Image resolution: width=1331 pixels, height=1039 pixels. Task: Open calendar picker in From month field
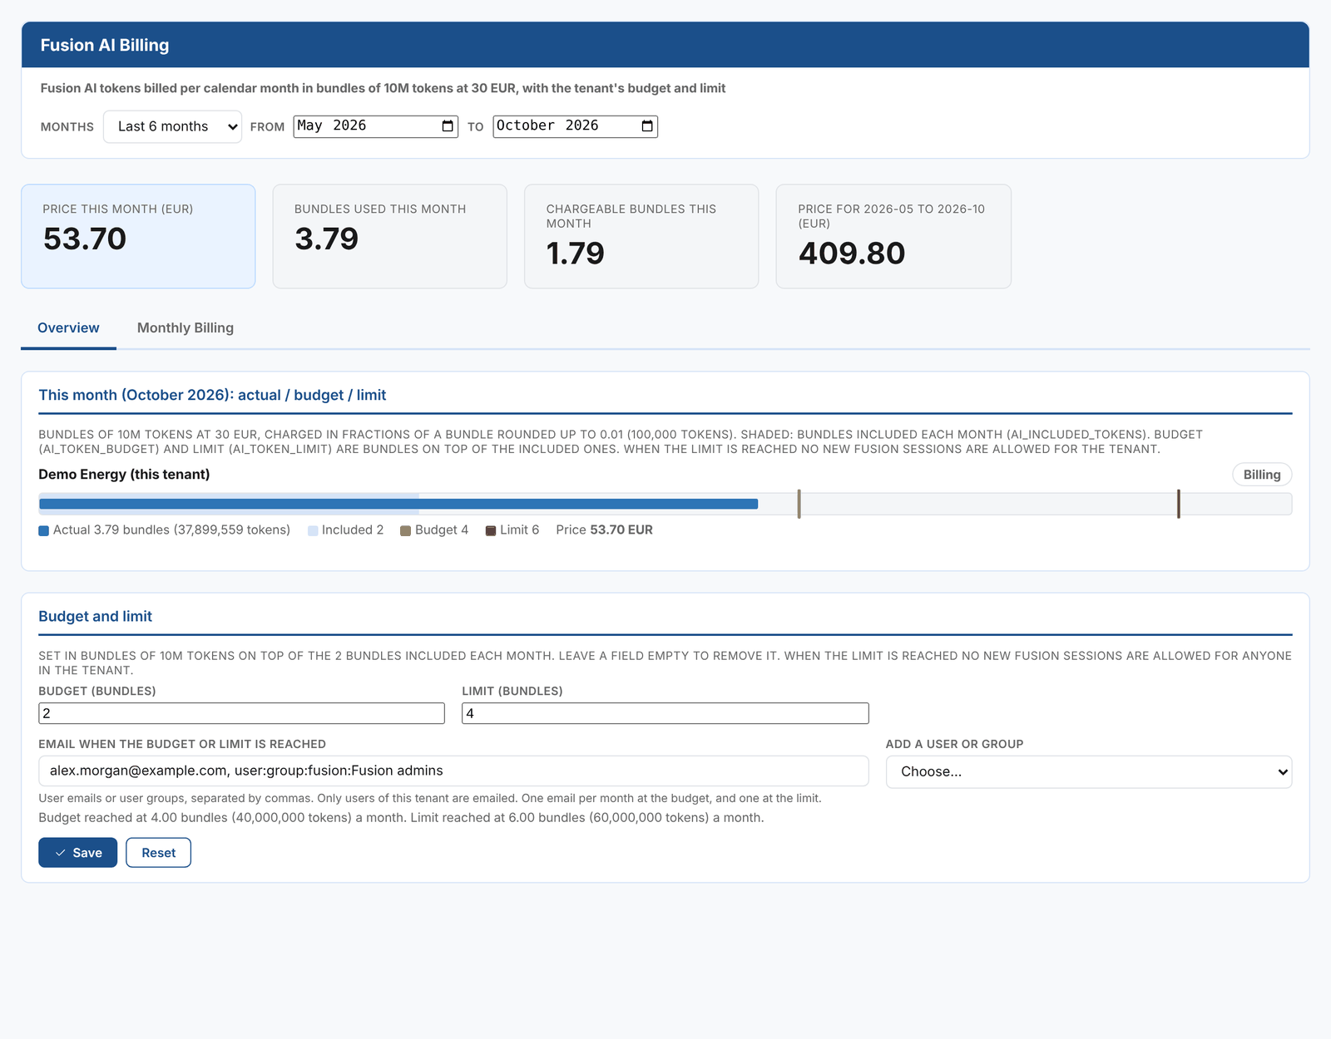point(448,126)
